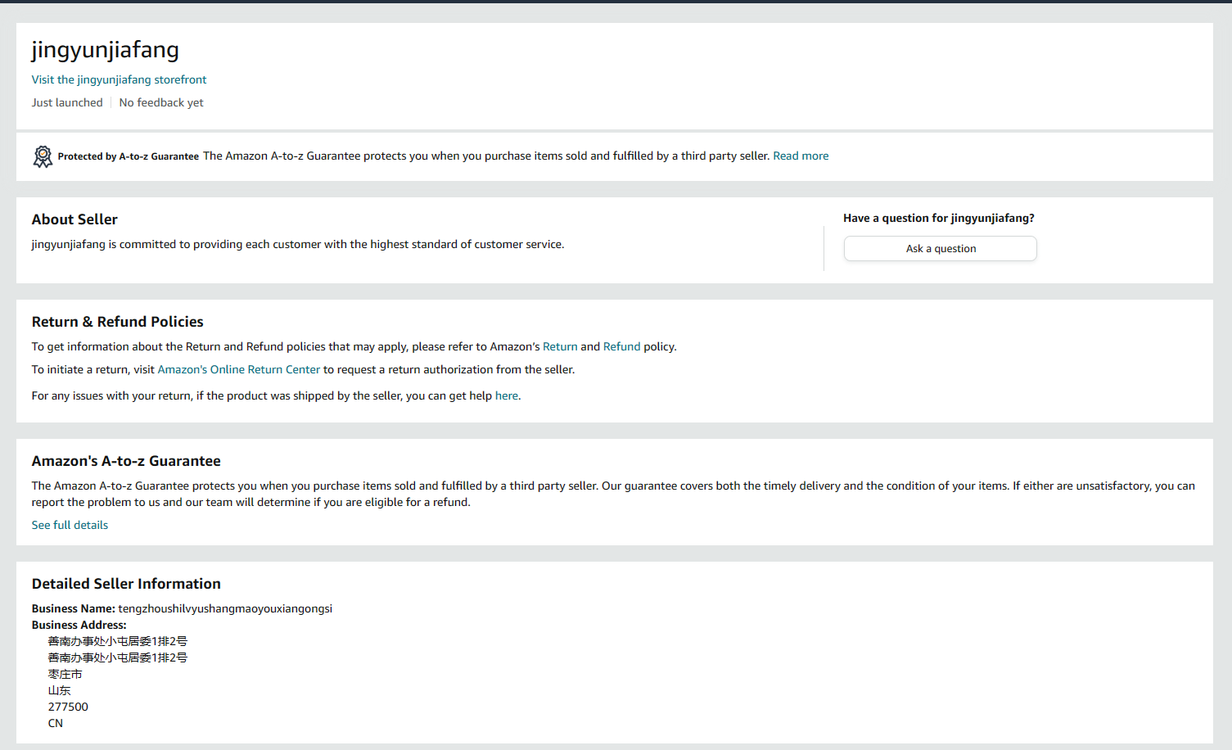This screenshot has width=1232, height=750.
Task: Click the city name 枣庄市
Action: point(65,674)
